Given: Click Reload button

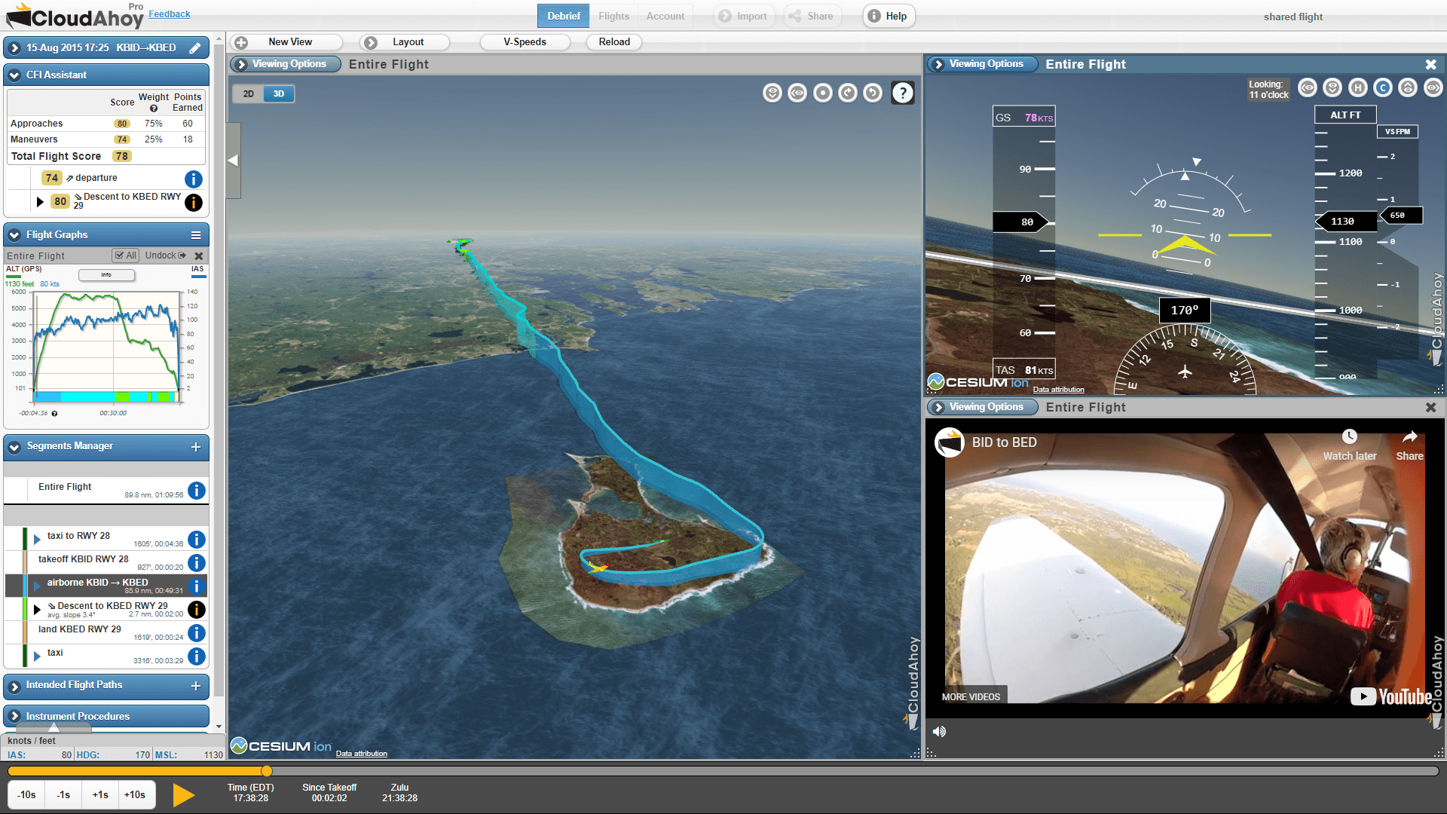Looking at the screenshot, I should click(614, 42).
